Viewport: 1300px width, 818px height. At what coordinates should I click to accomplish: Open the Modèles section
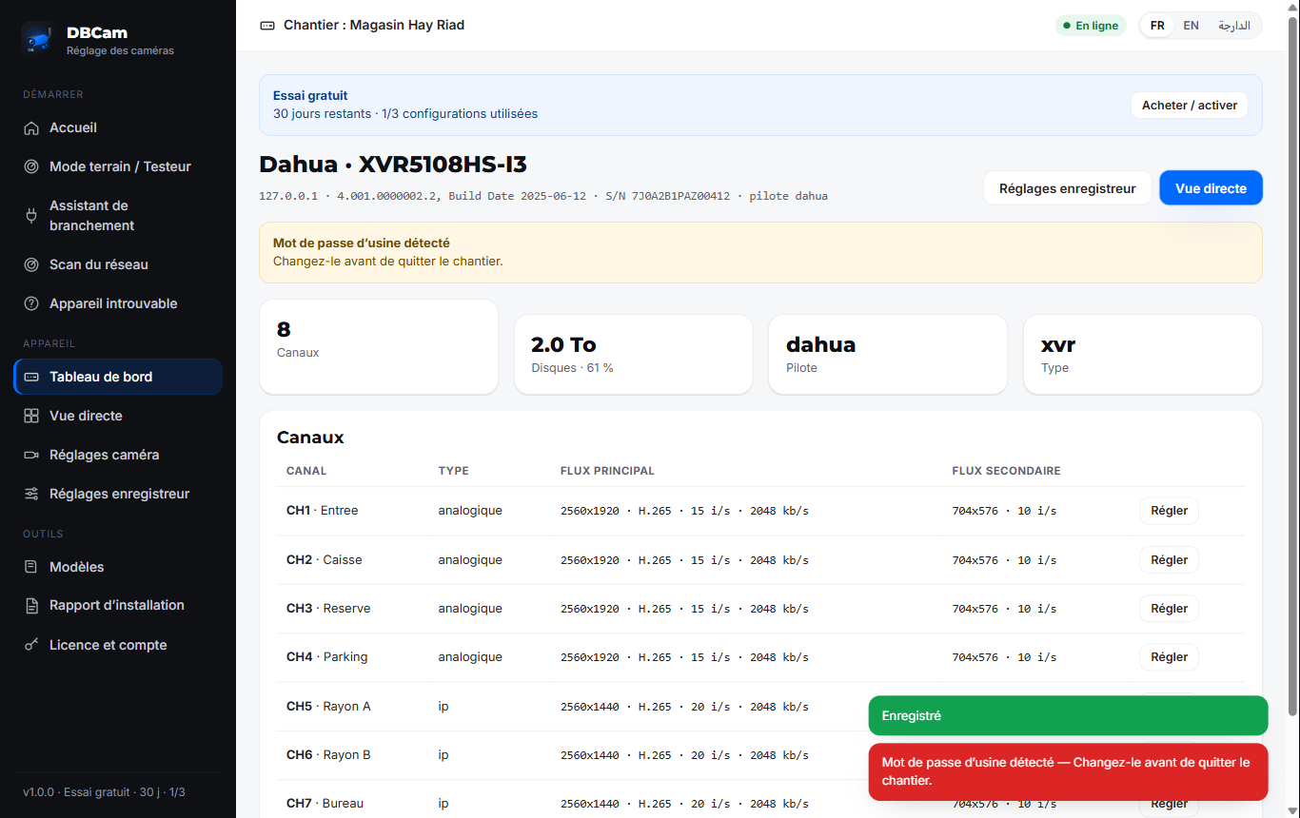(x=118, y=568)
